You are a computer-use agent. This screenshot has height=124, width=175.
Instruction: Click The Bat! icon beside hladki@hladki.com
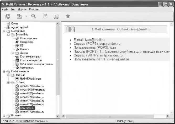point(17,79)
